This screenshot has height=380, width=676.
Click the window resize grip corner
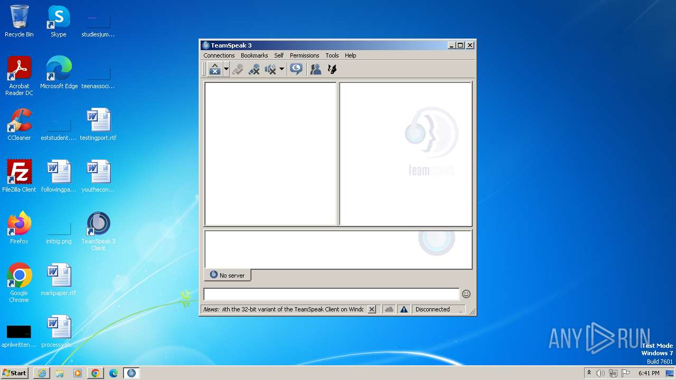(472, 311)
